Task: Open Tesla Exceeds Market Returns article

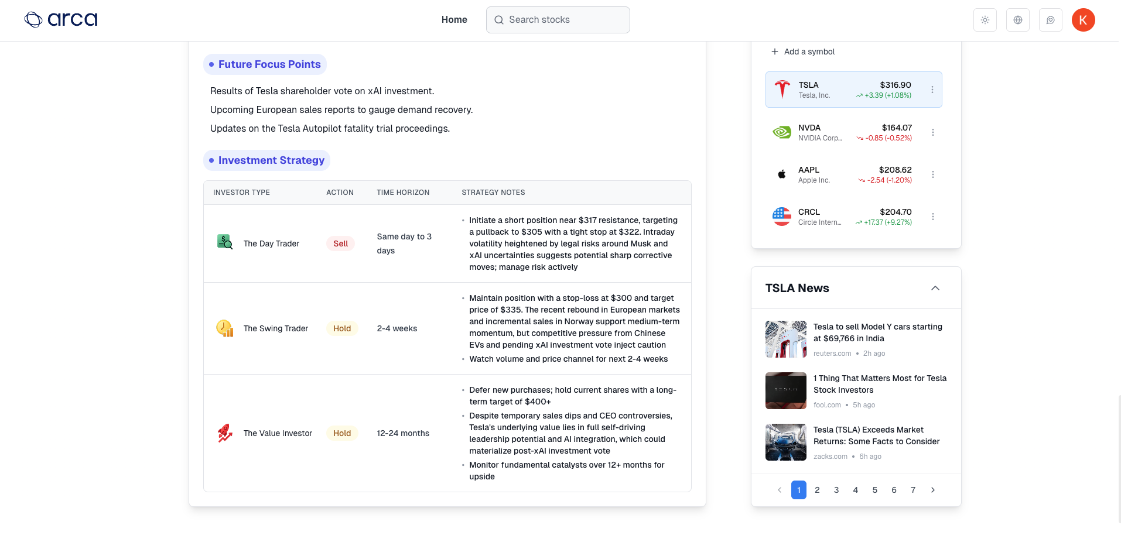Action: pyautogui.click(x=877, y=435)
